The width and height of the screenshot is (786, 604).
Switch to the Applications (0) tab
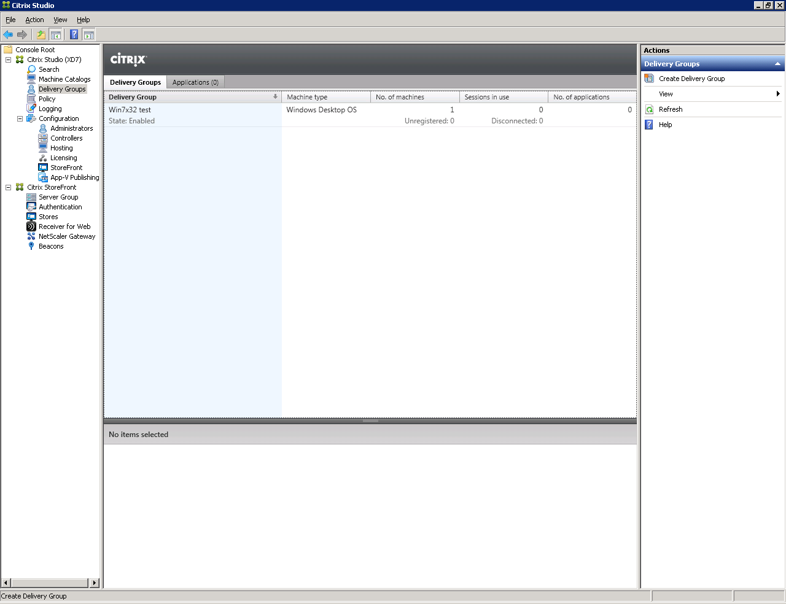[195, 82]
